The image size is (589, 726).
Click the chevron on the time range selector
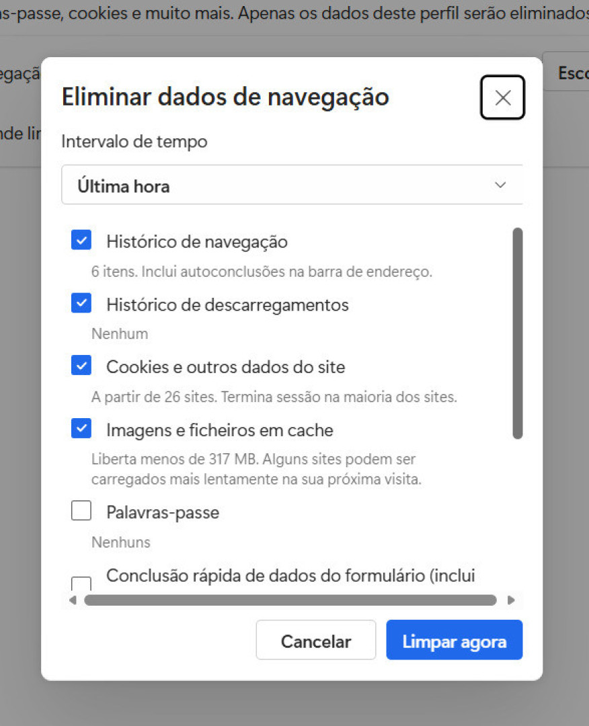point(500,185)
